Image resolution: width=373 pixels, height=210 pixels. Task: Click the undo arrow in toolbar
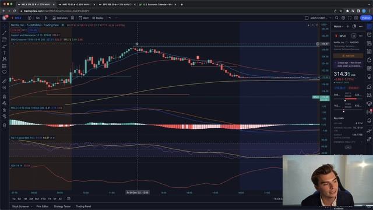110,18
